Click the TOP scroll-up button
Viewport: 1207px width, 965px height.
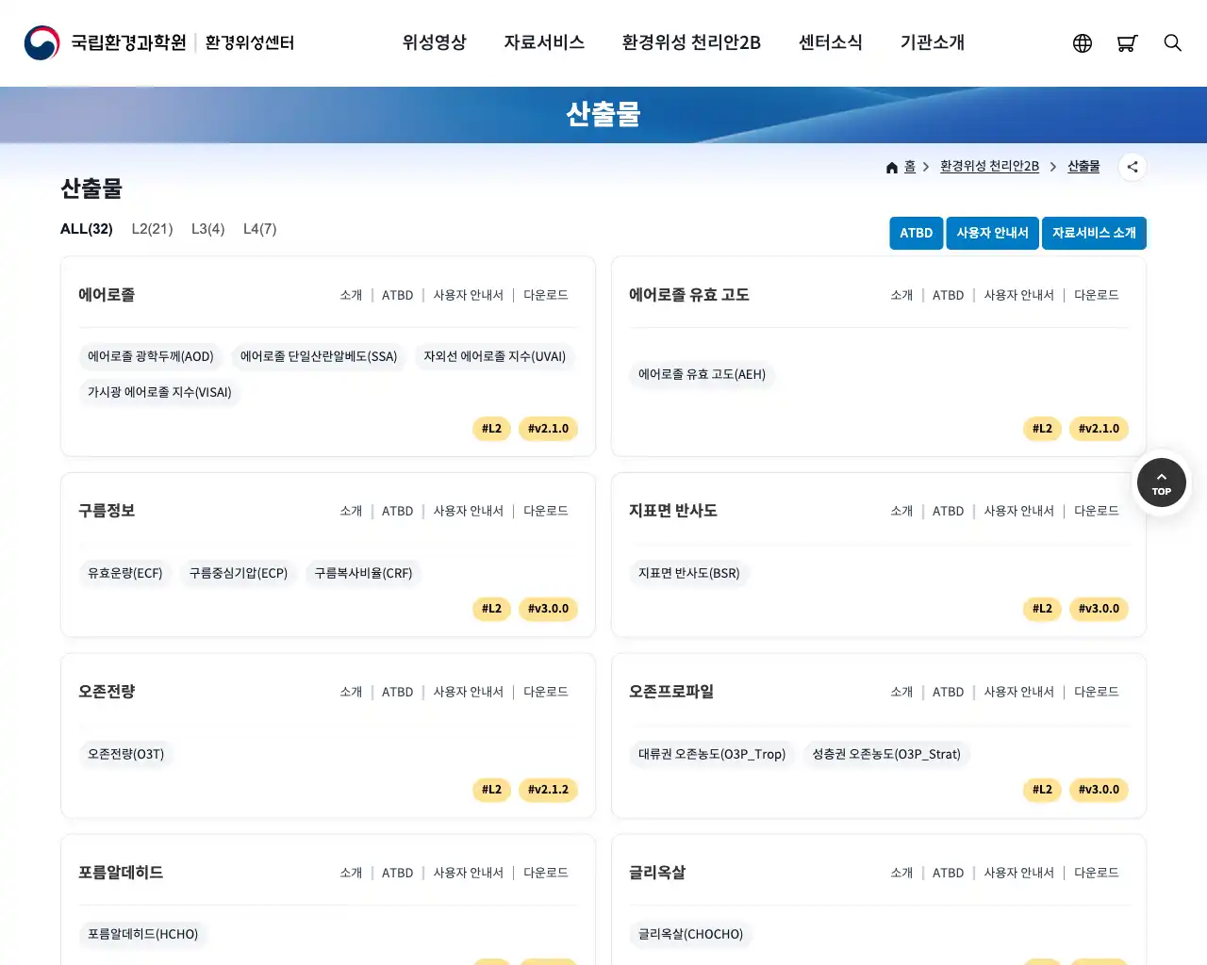1162,482
